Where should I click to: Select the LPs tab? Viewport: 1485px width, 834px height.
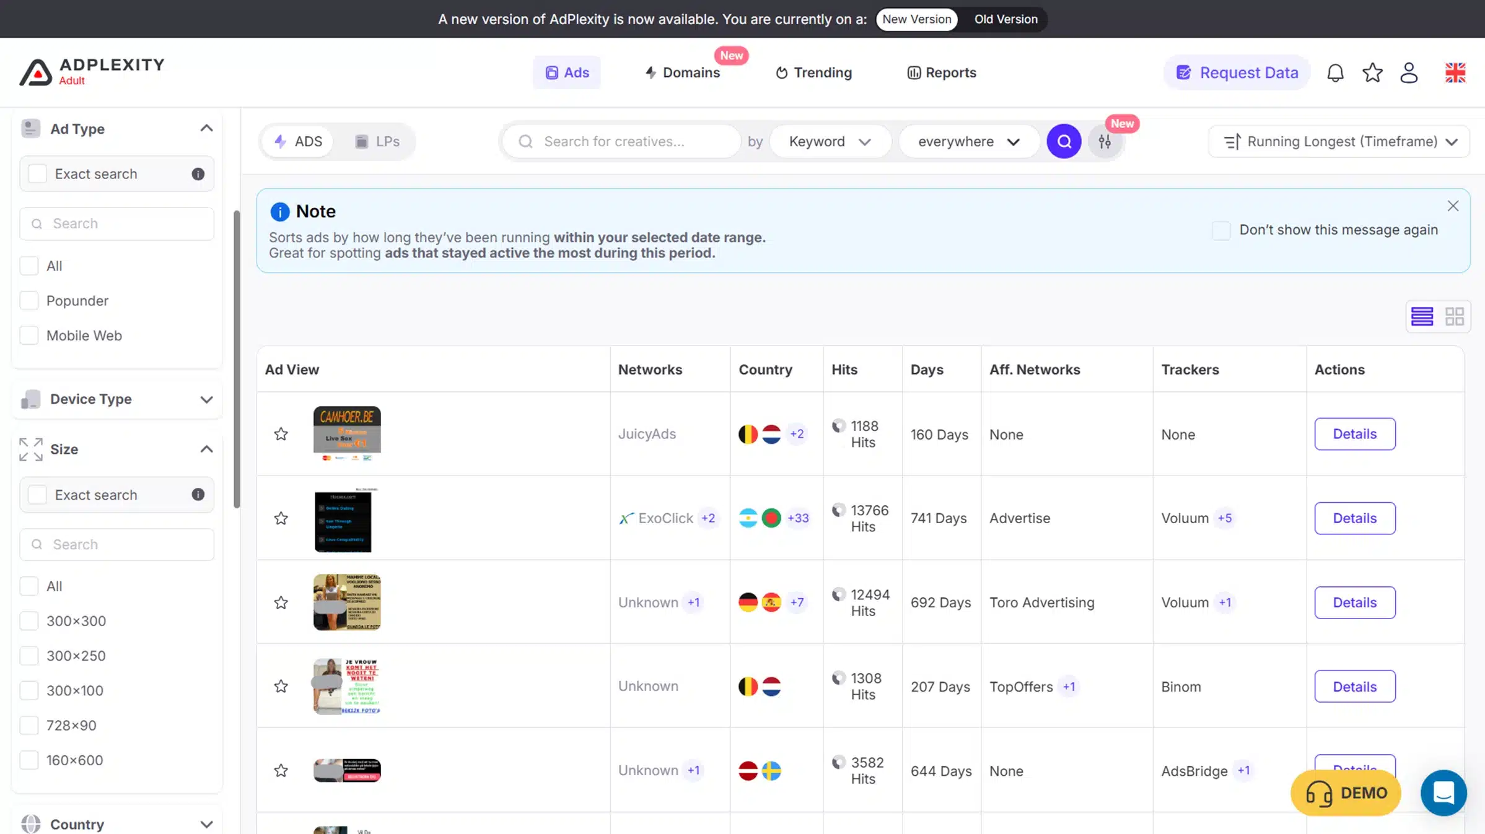(x=377, y=141)
